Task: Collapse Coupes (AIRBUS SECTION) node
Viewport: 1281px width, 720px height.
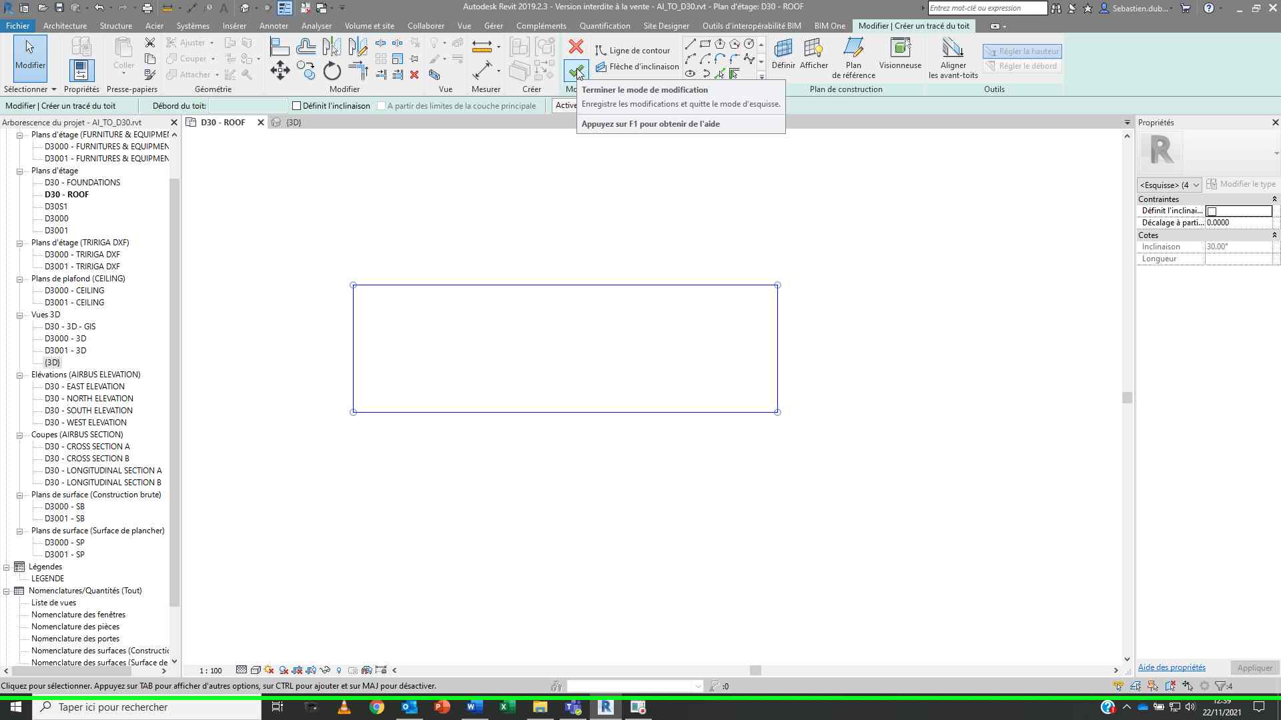Action: pos(19,435)
